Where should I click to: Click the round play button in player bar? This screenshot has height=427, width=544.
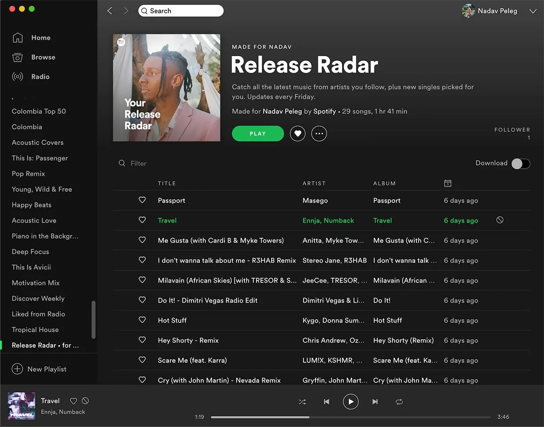click(x=350, y=402)
